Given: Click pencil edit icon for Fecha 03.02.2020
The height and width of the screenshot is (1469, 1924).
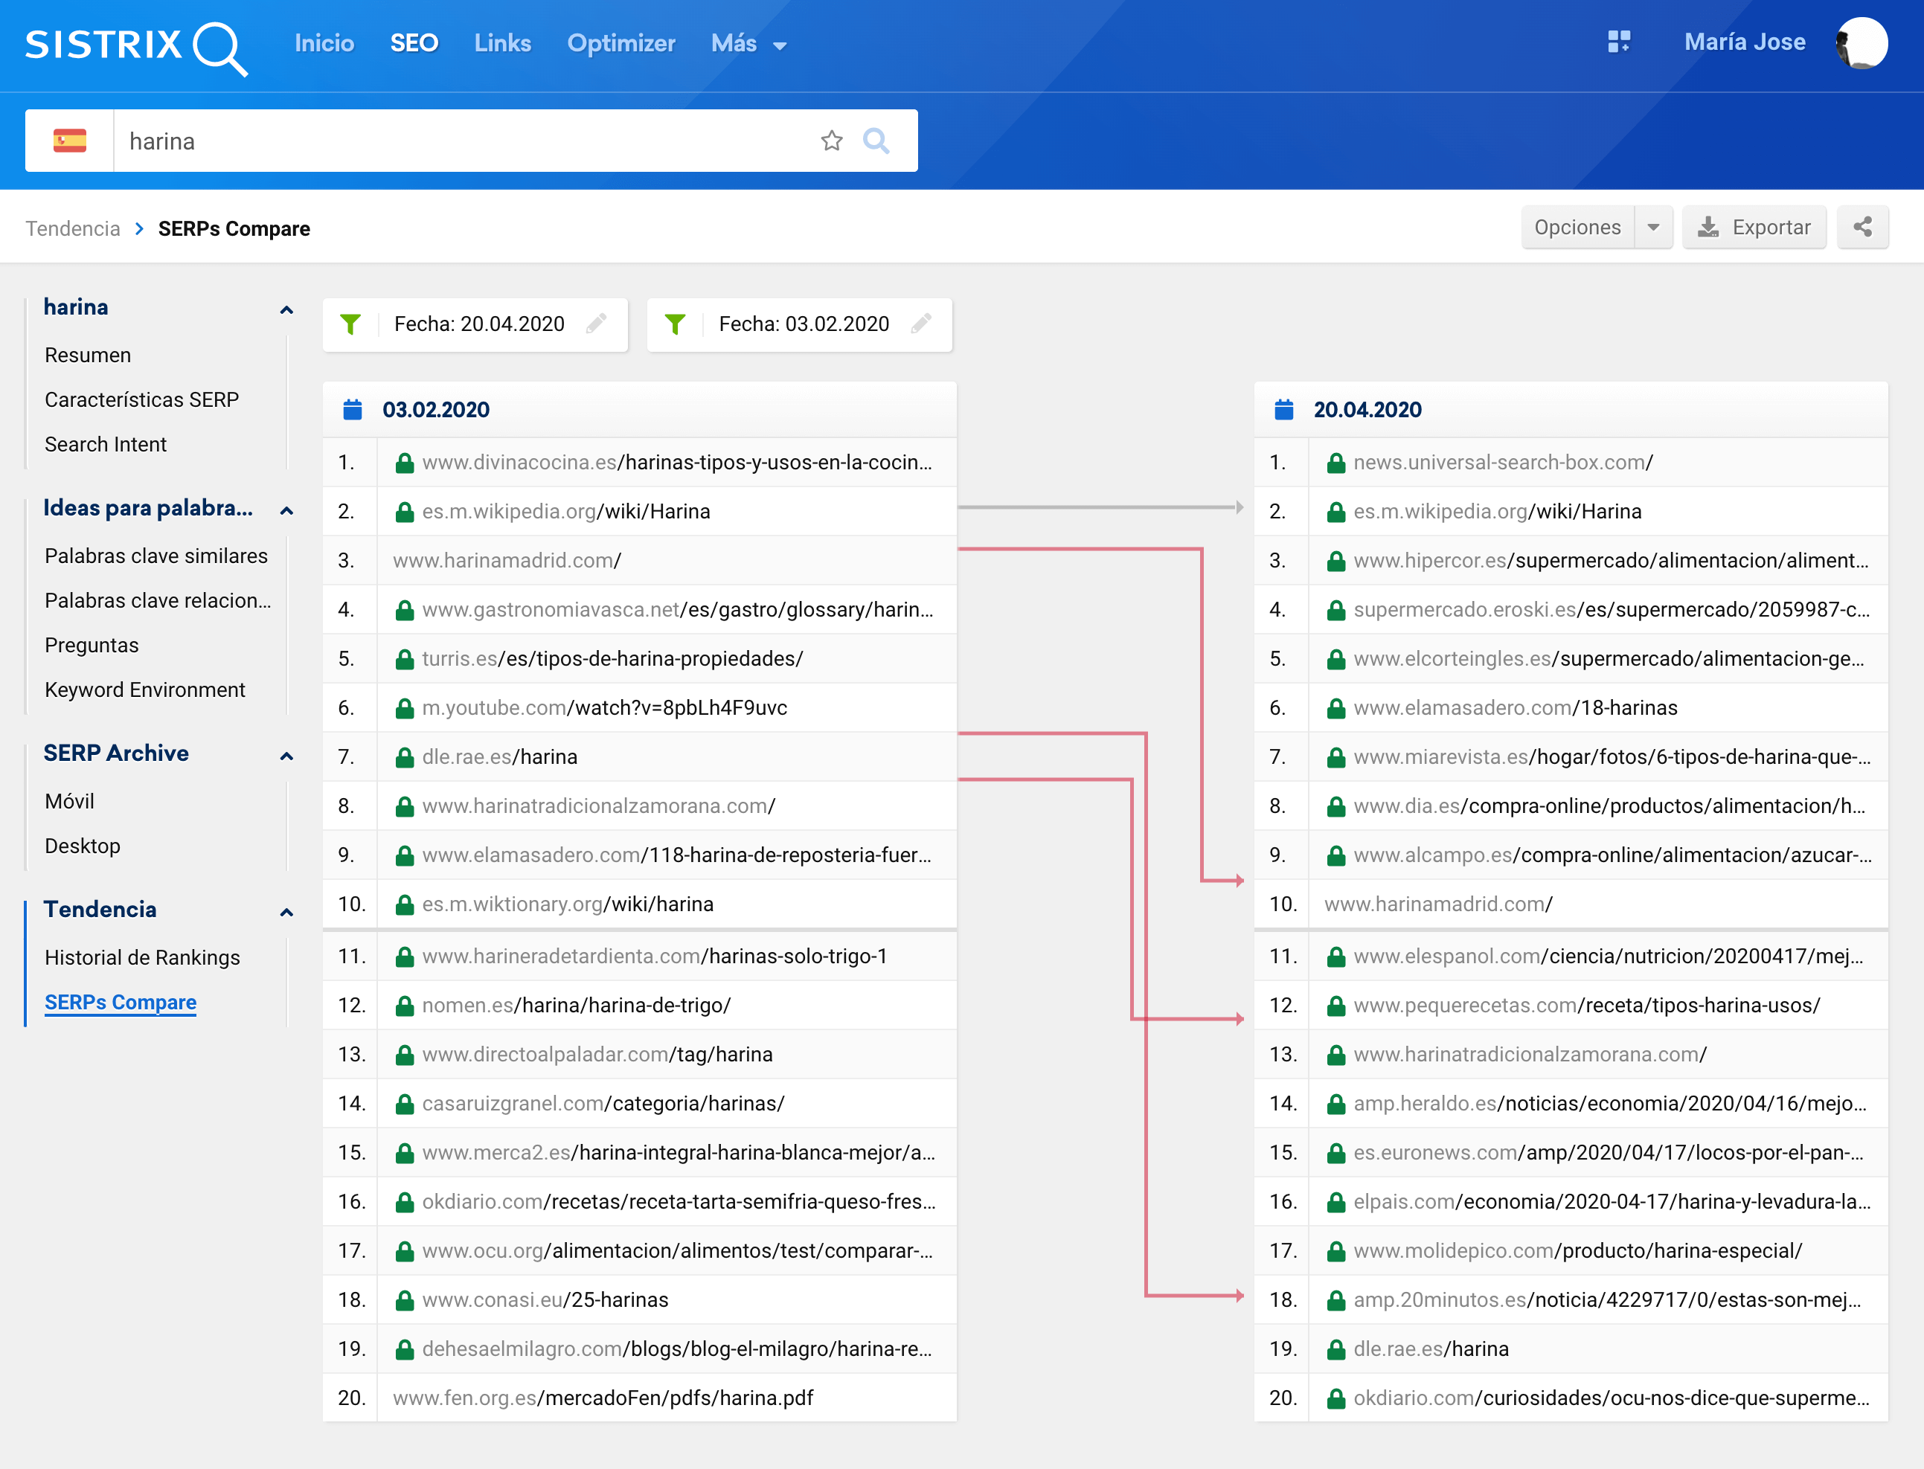Looking at the screenshot, I should pos(921,324).
